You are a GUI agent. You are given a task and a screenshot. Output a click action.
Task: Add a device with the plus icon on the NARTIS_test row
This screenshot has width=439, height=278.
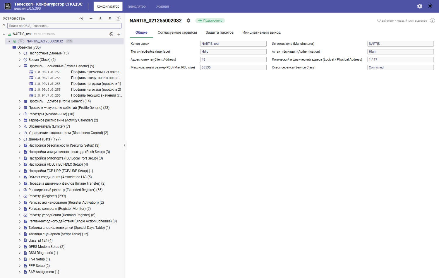[119, 34]
